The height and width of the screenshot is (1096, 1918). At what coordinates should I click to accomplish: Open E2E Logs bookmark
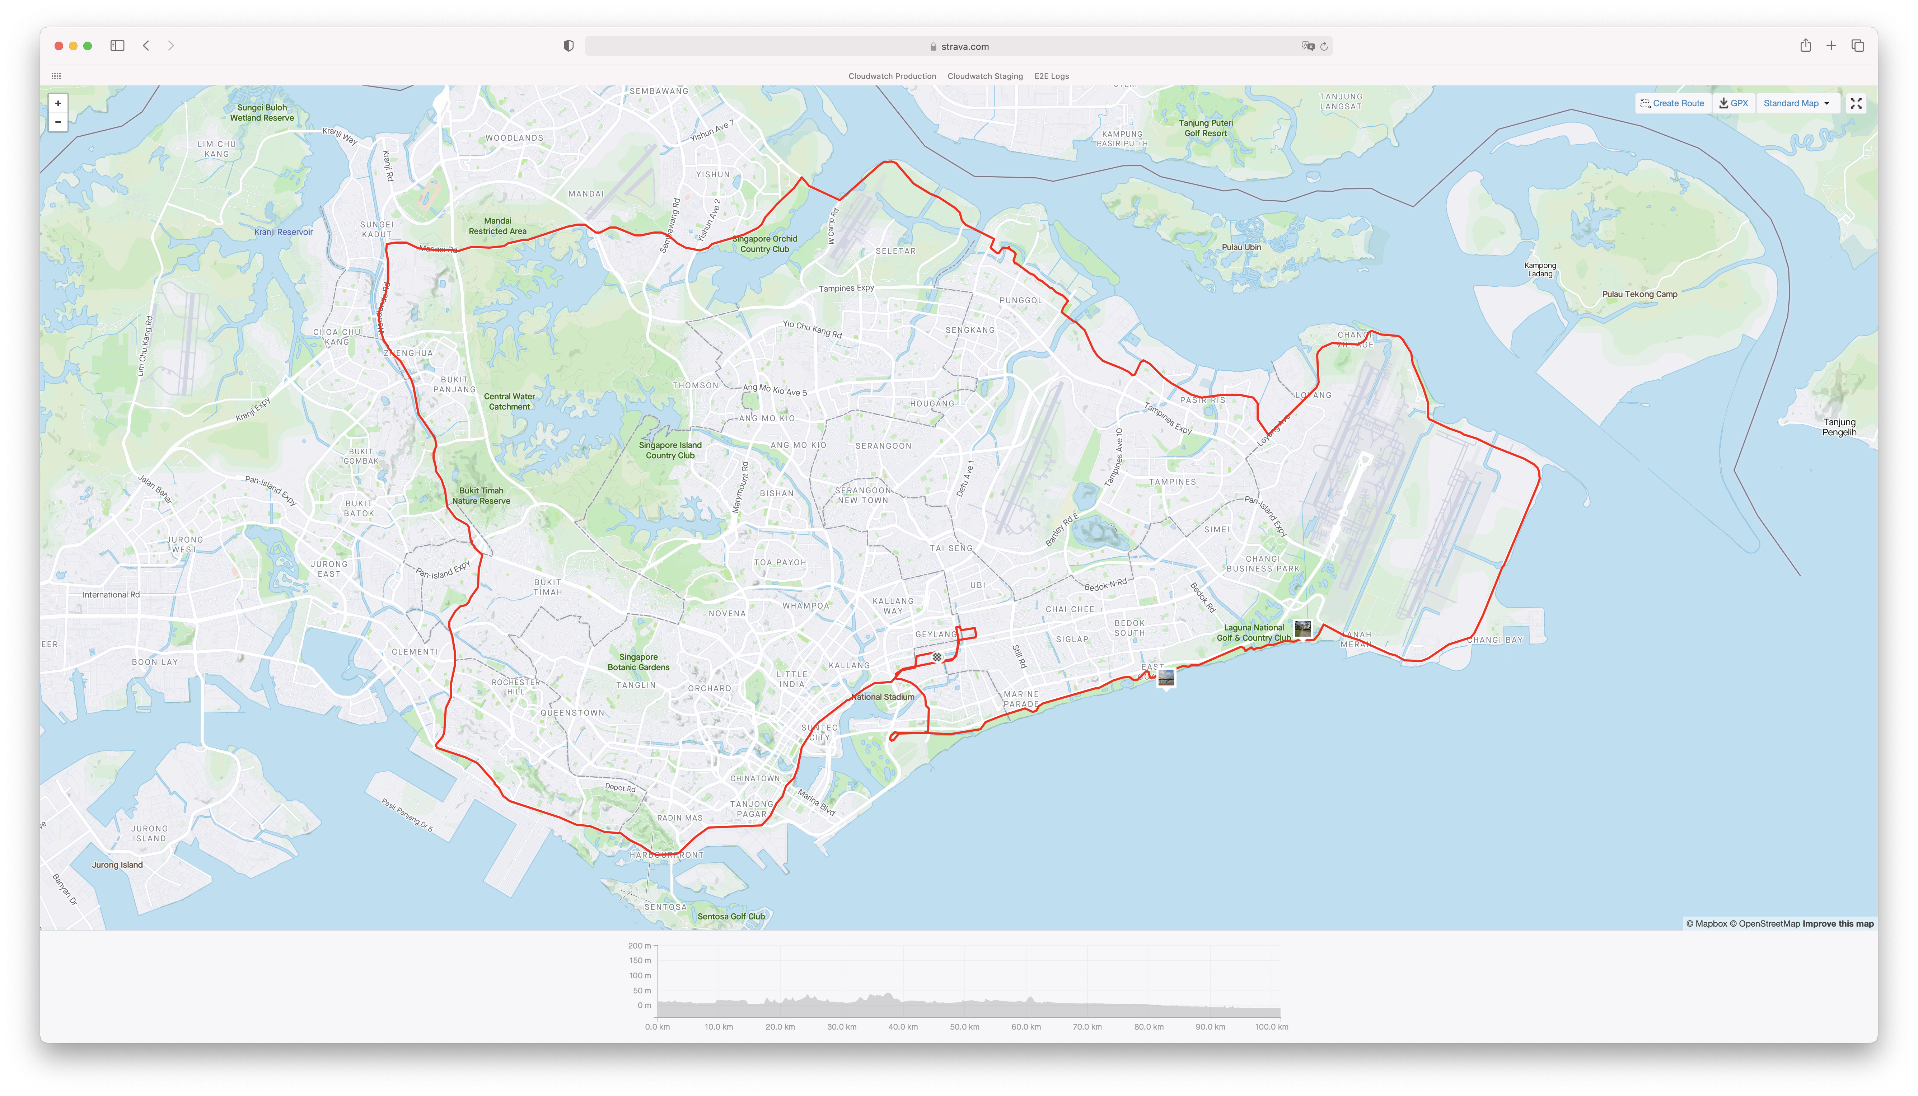point(1051,76)
